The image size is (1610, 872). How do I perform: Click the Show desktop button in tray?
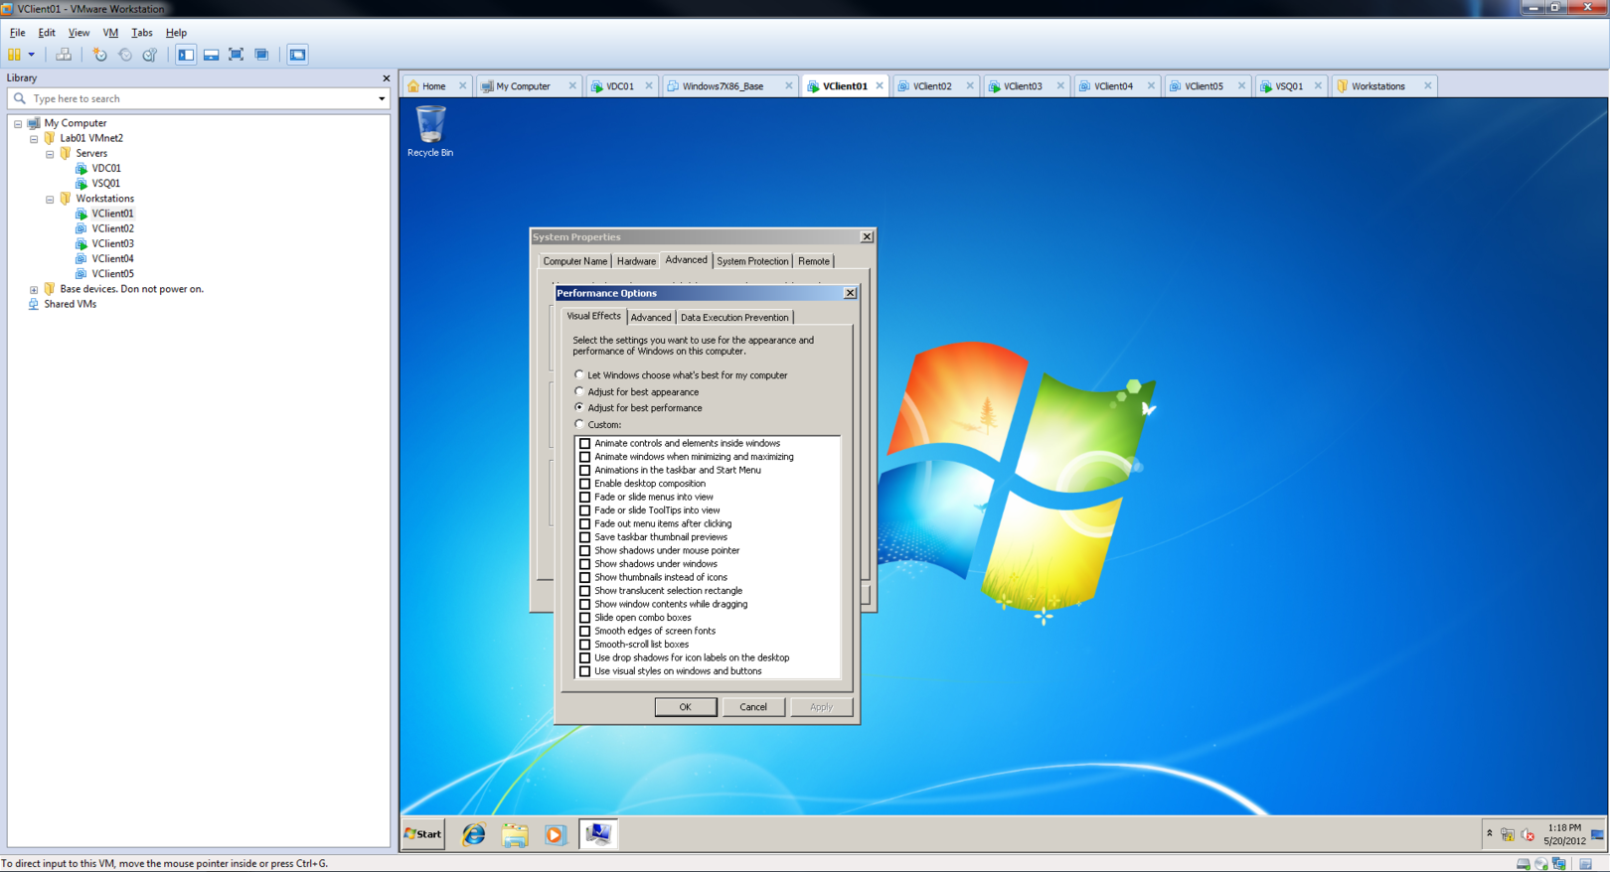[x=1598, y=834]
